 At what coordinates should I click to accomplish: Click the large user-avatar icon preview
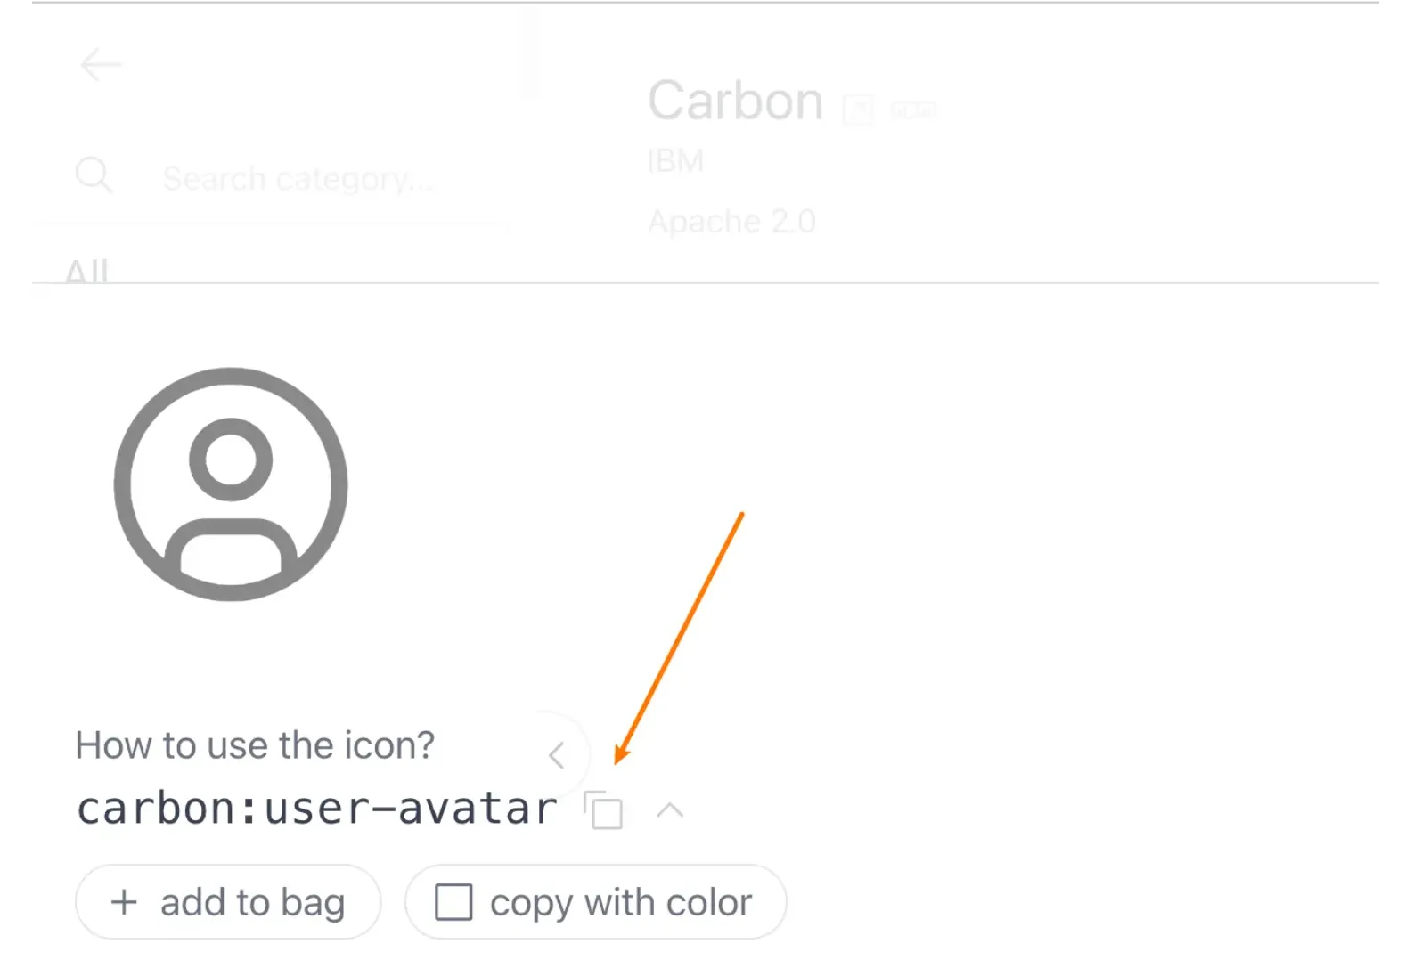[231, 484]
